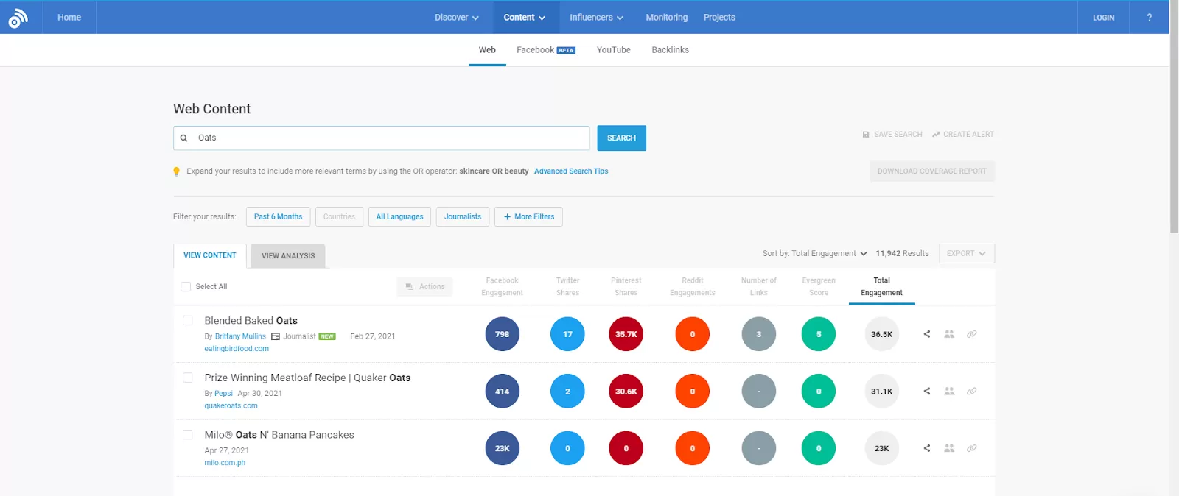The height and width of the screenshot is (496, 1179).
Task: Click share icon for Prize-Winning Meatloaf Recipe
Action: coord(927,392)
